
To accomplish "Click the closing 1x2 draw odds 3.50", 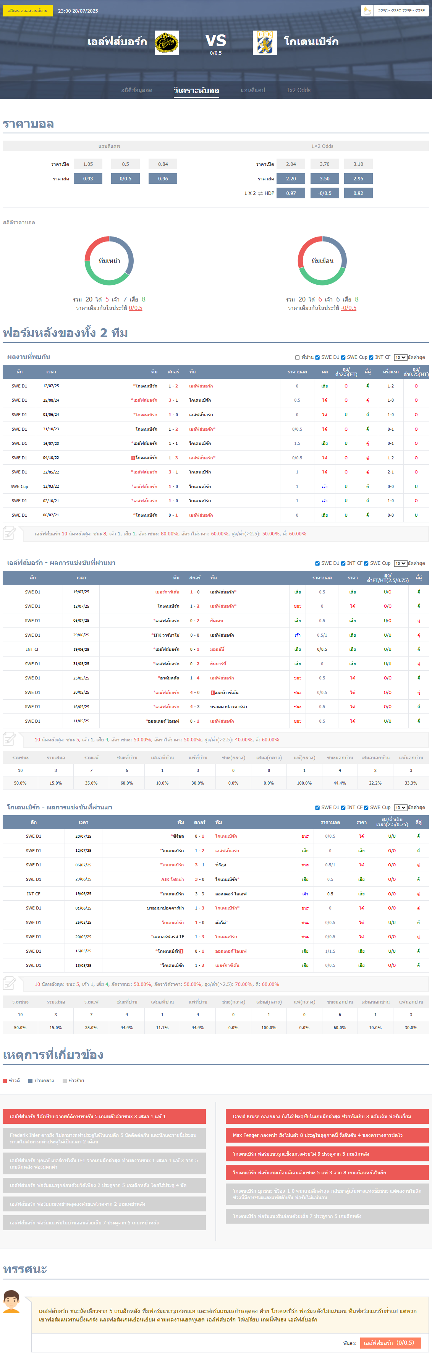I will tap(325, 178).
